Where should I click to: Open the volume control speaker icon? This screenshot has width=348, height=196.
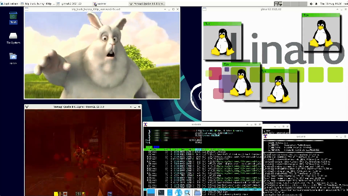pyautogui.click(x=311, y=4)
